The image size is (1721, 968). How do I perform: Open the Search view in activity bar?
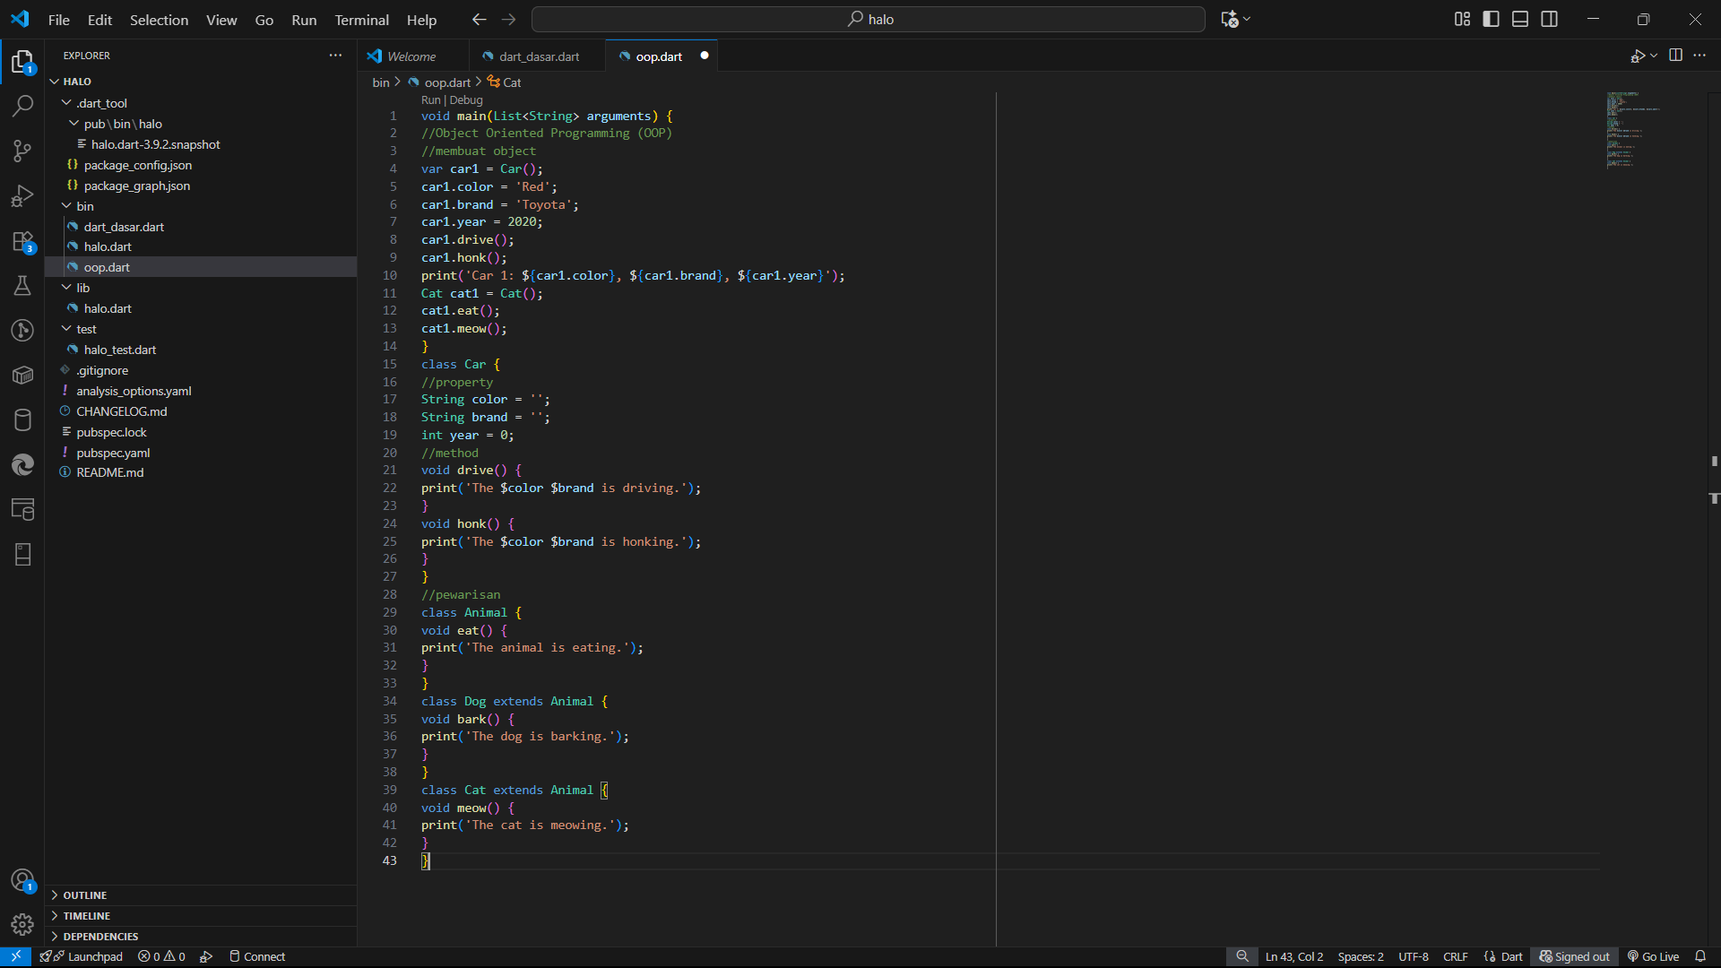tap(22, 106)
